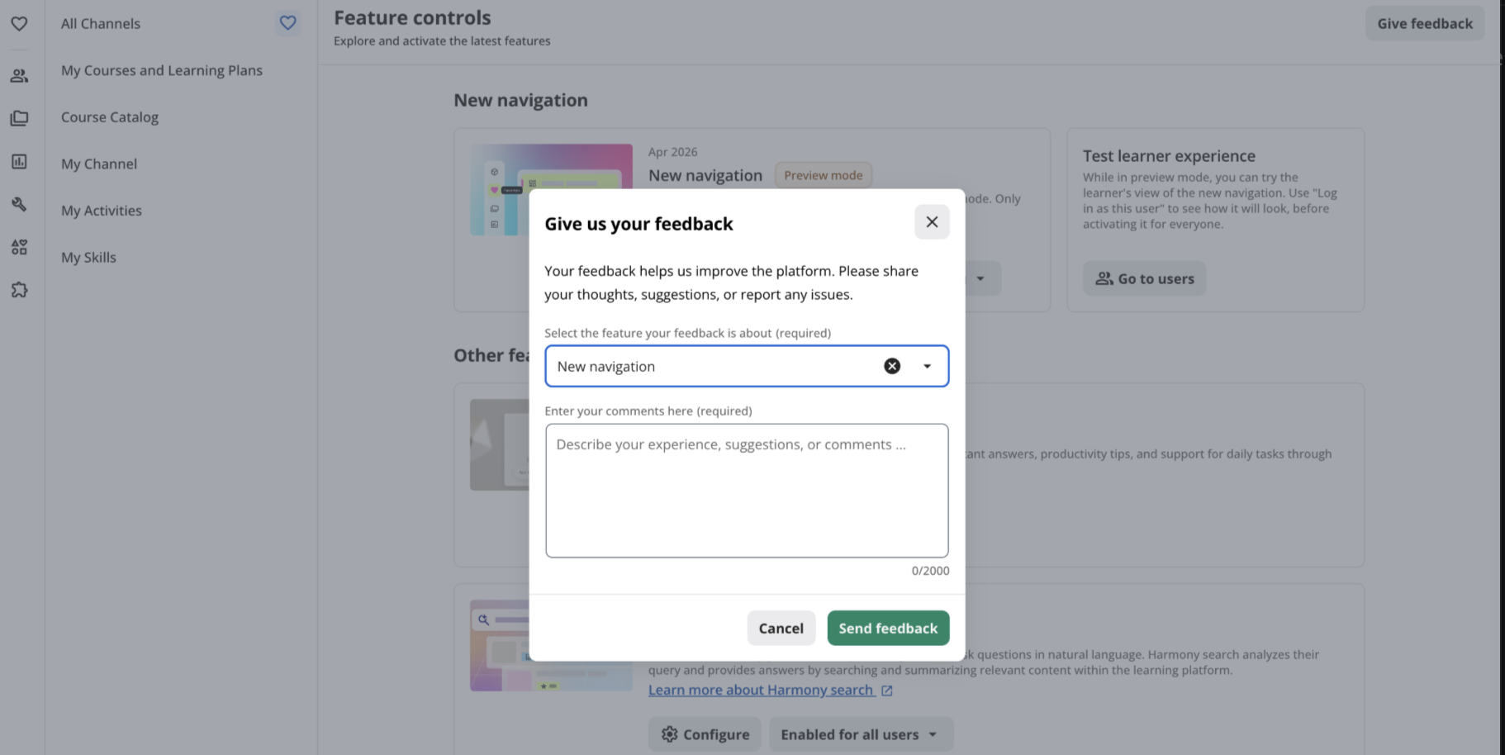
Task: Open the shapes apps icon in sidebar
Action: [19, 247]
